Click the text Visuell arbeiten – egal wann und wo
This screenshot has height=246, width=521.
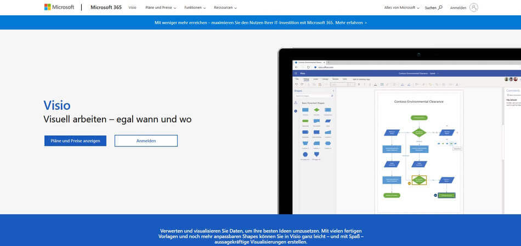tap(117, 119)
